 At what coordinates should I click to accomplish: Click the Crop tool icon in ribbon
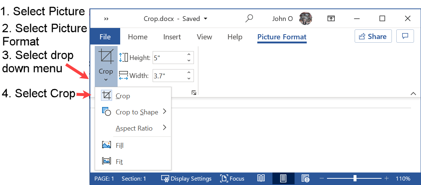[106, 56]
